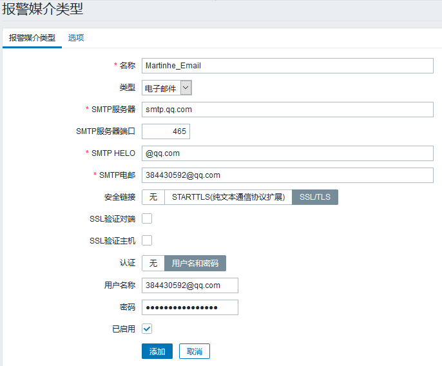Focus the SMTP服务器 field with smtp.qq.com
442x366 pixels.
[x=287, y=110]
